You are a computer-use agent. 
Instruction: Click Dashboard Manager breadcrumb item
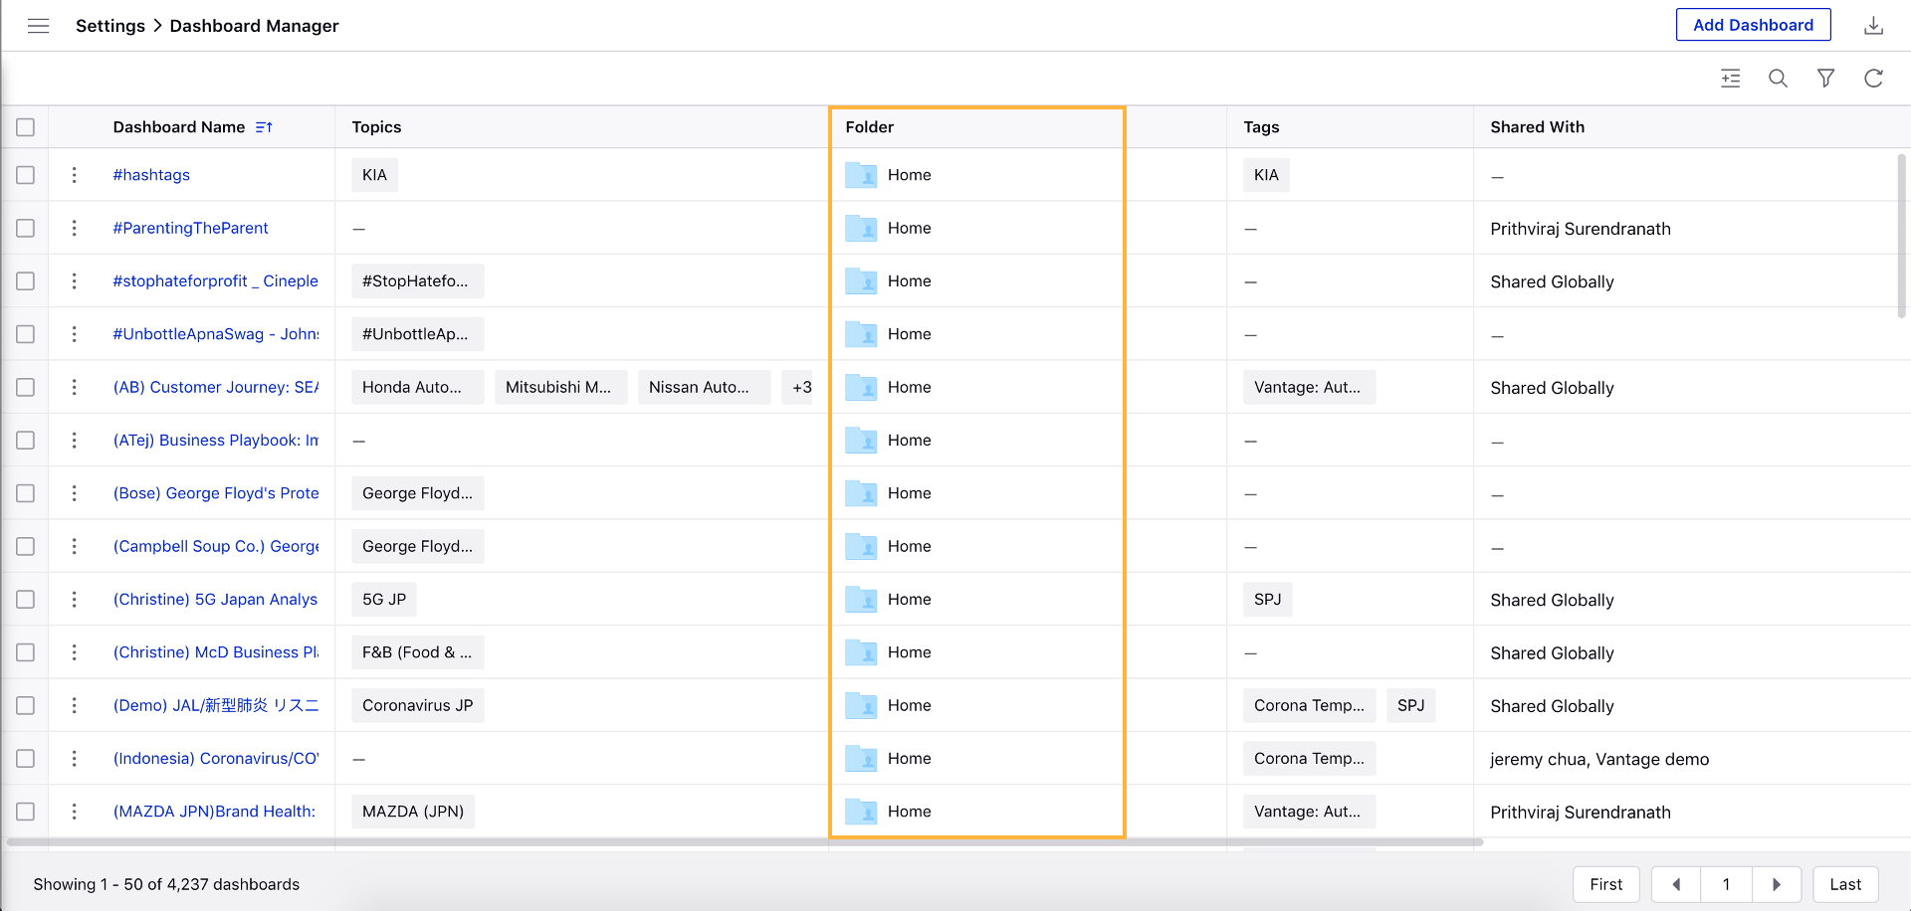click(254, 26)
